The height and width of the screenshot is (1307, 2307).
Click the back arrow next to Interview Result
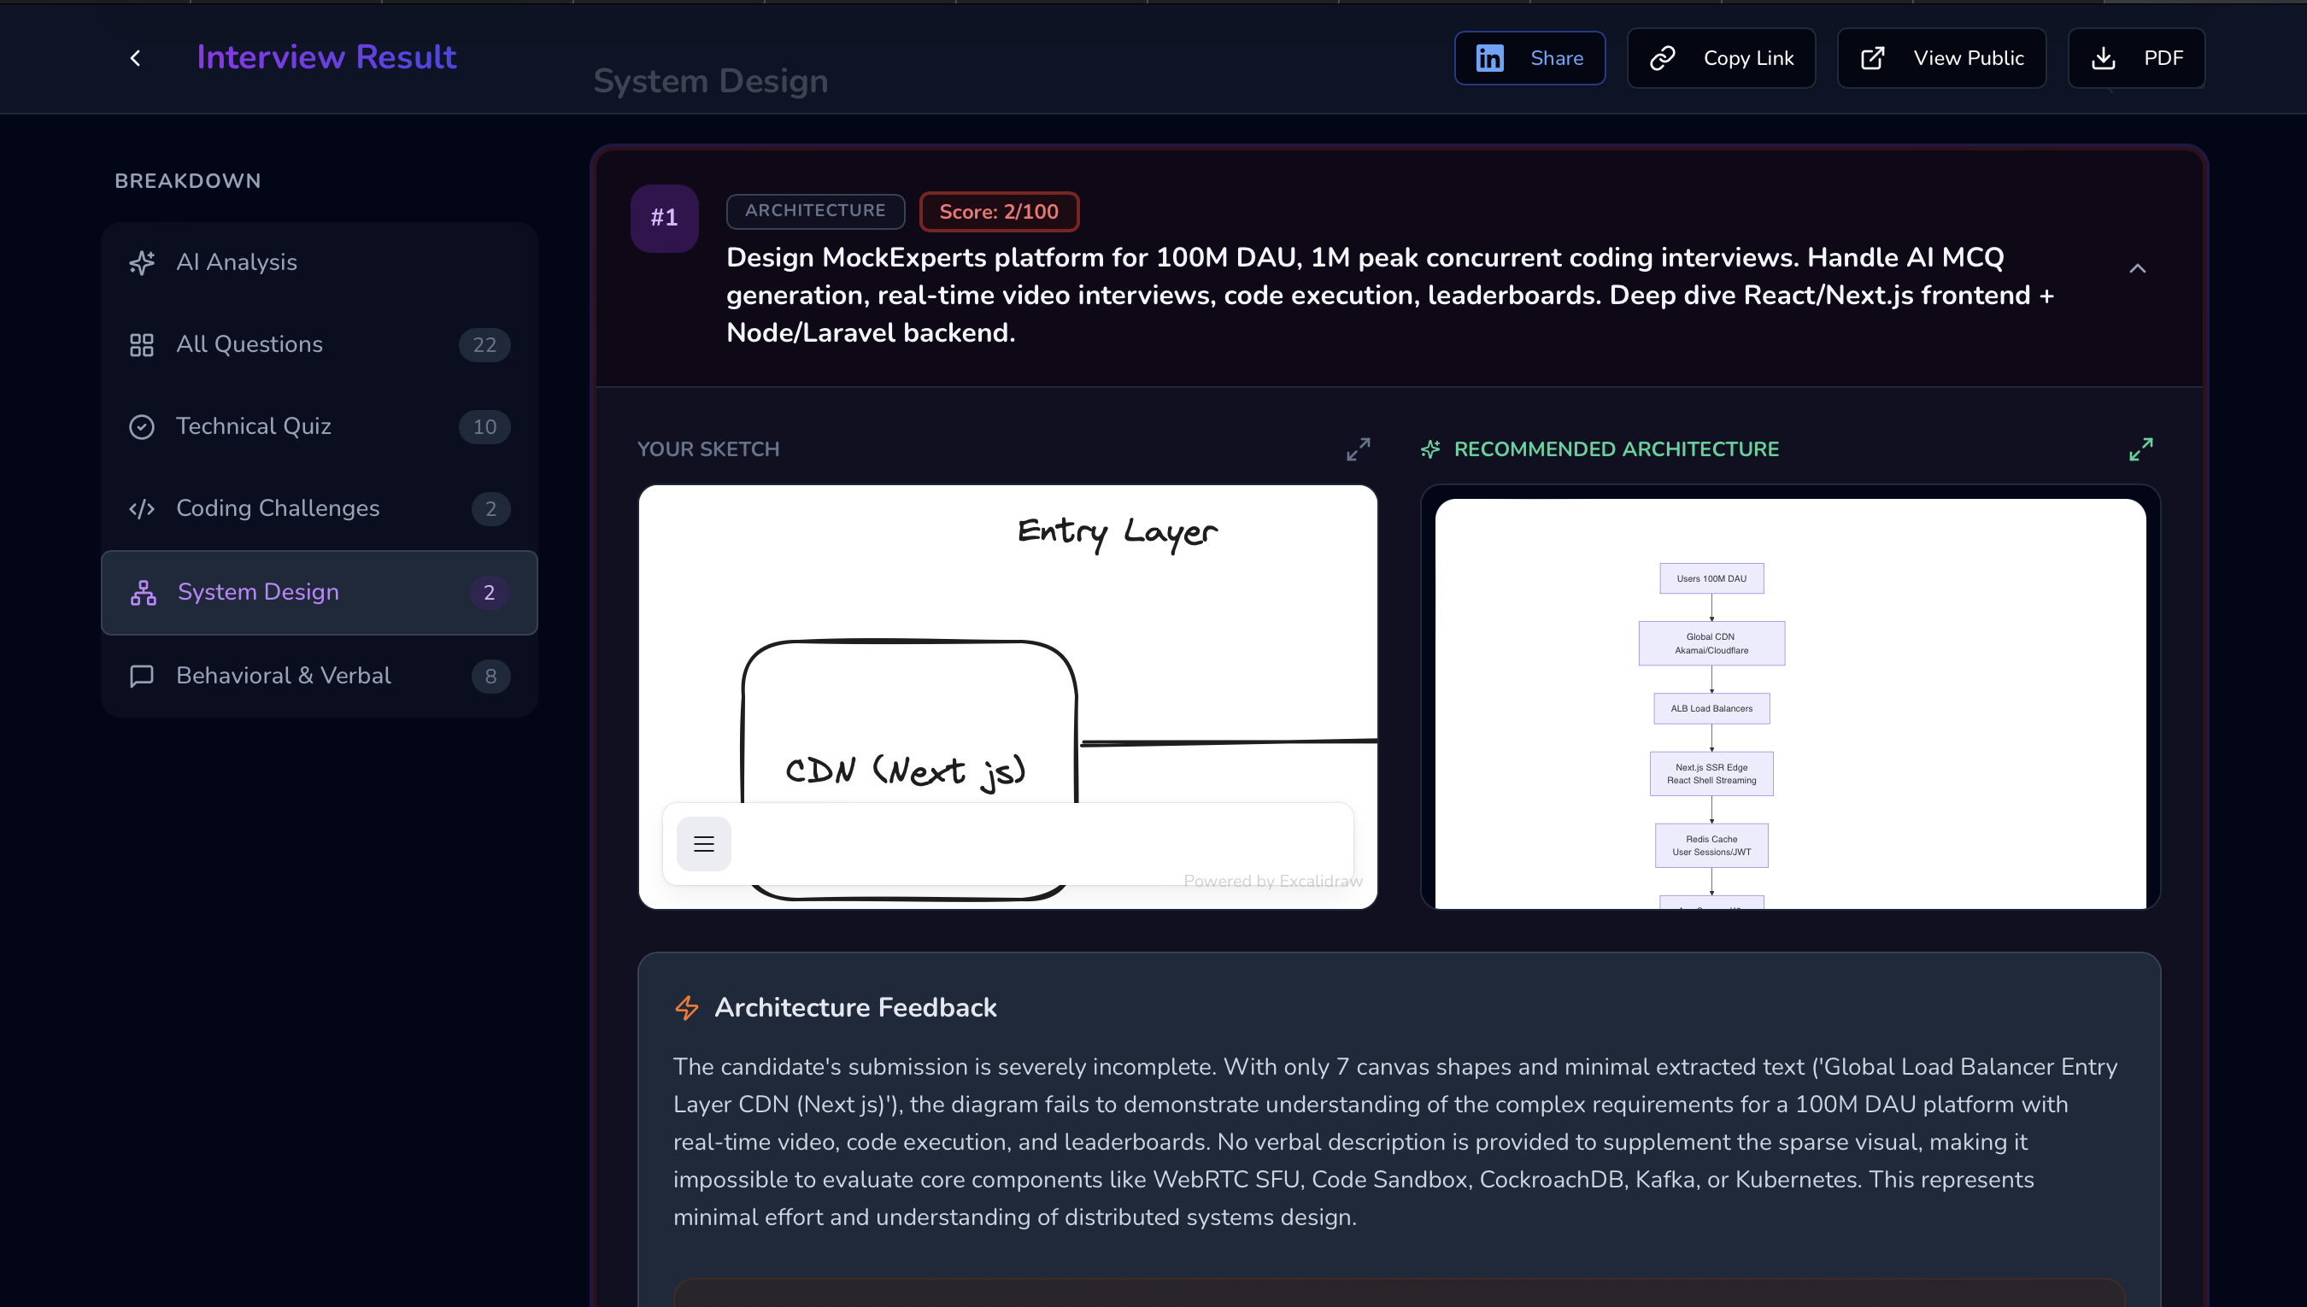135,57
